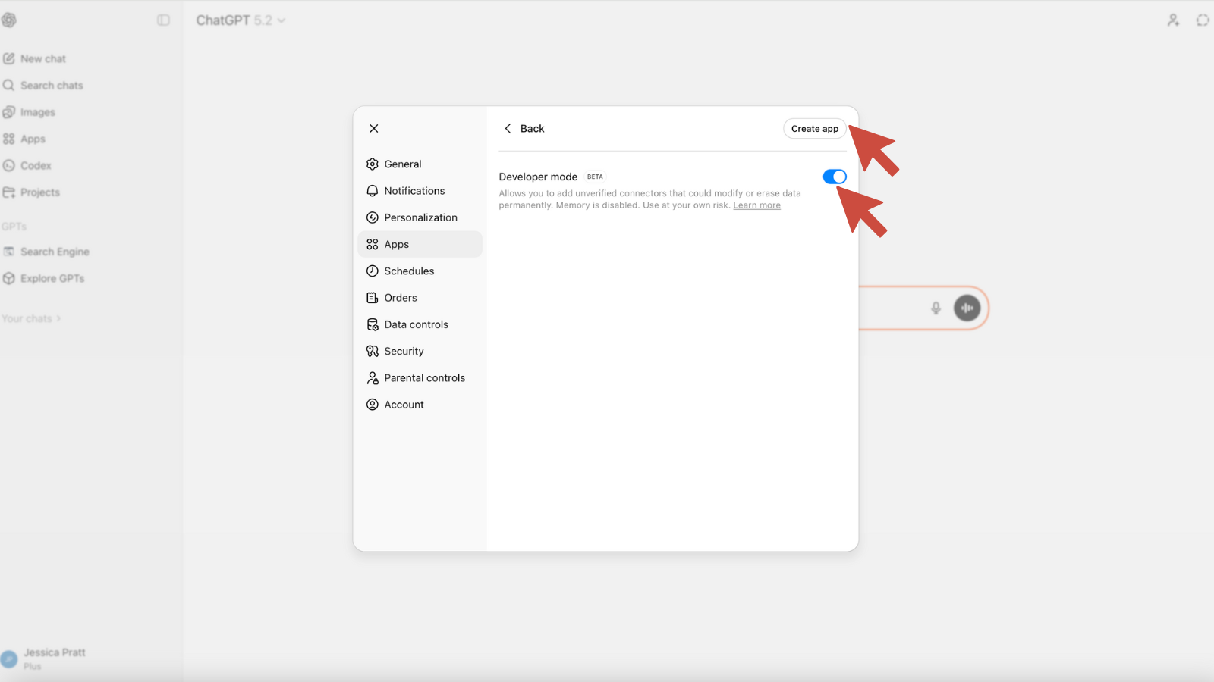
Task: Select Data controls in settings
Action: [416, 324]
